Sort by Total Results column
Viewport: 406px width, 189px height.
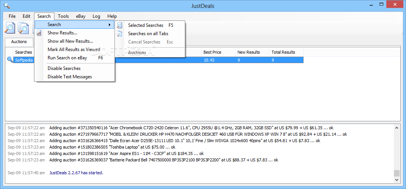click(x=287, y=52)
